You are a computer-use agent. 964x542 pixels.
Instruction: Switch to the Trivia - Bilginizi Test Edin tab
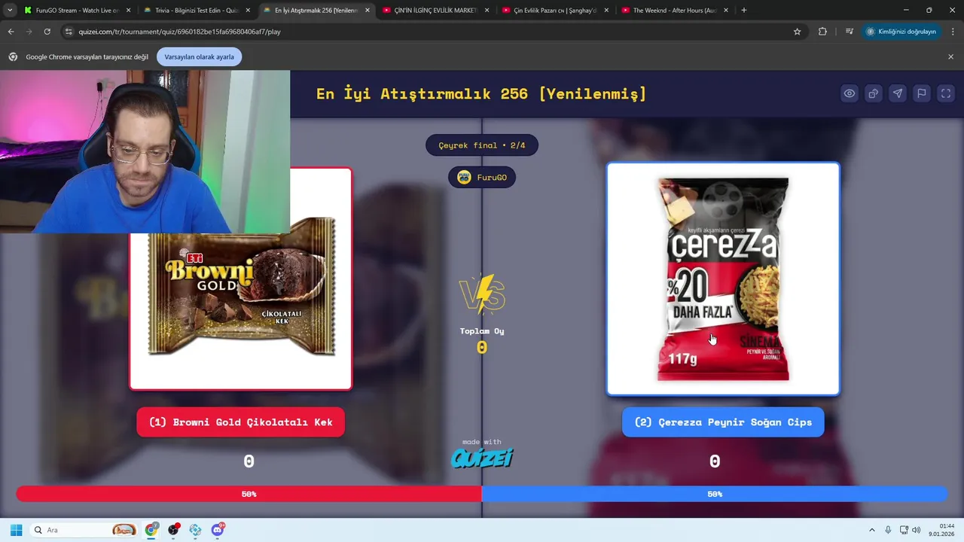click(x=197, y=11)
